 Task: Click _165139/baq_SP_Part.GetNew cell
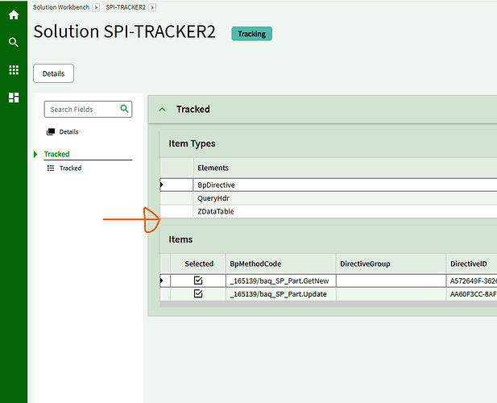(x=280, y=281)
